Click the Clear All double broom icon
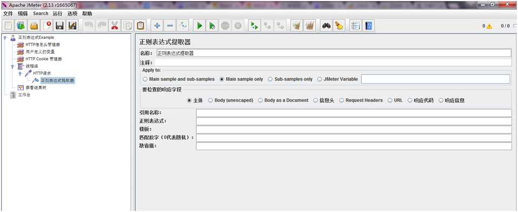The height and width of the screenshot is (212, 518). coord(309,26)
